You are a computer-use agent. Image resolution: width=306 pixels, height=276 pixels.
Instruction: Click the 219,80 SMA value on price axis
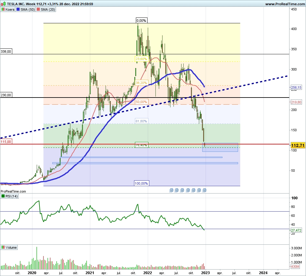click(296, 102)
